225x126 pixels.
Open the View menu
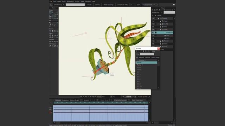pos(82,1)
